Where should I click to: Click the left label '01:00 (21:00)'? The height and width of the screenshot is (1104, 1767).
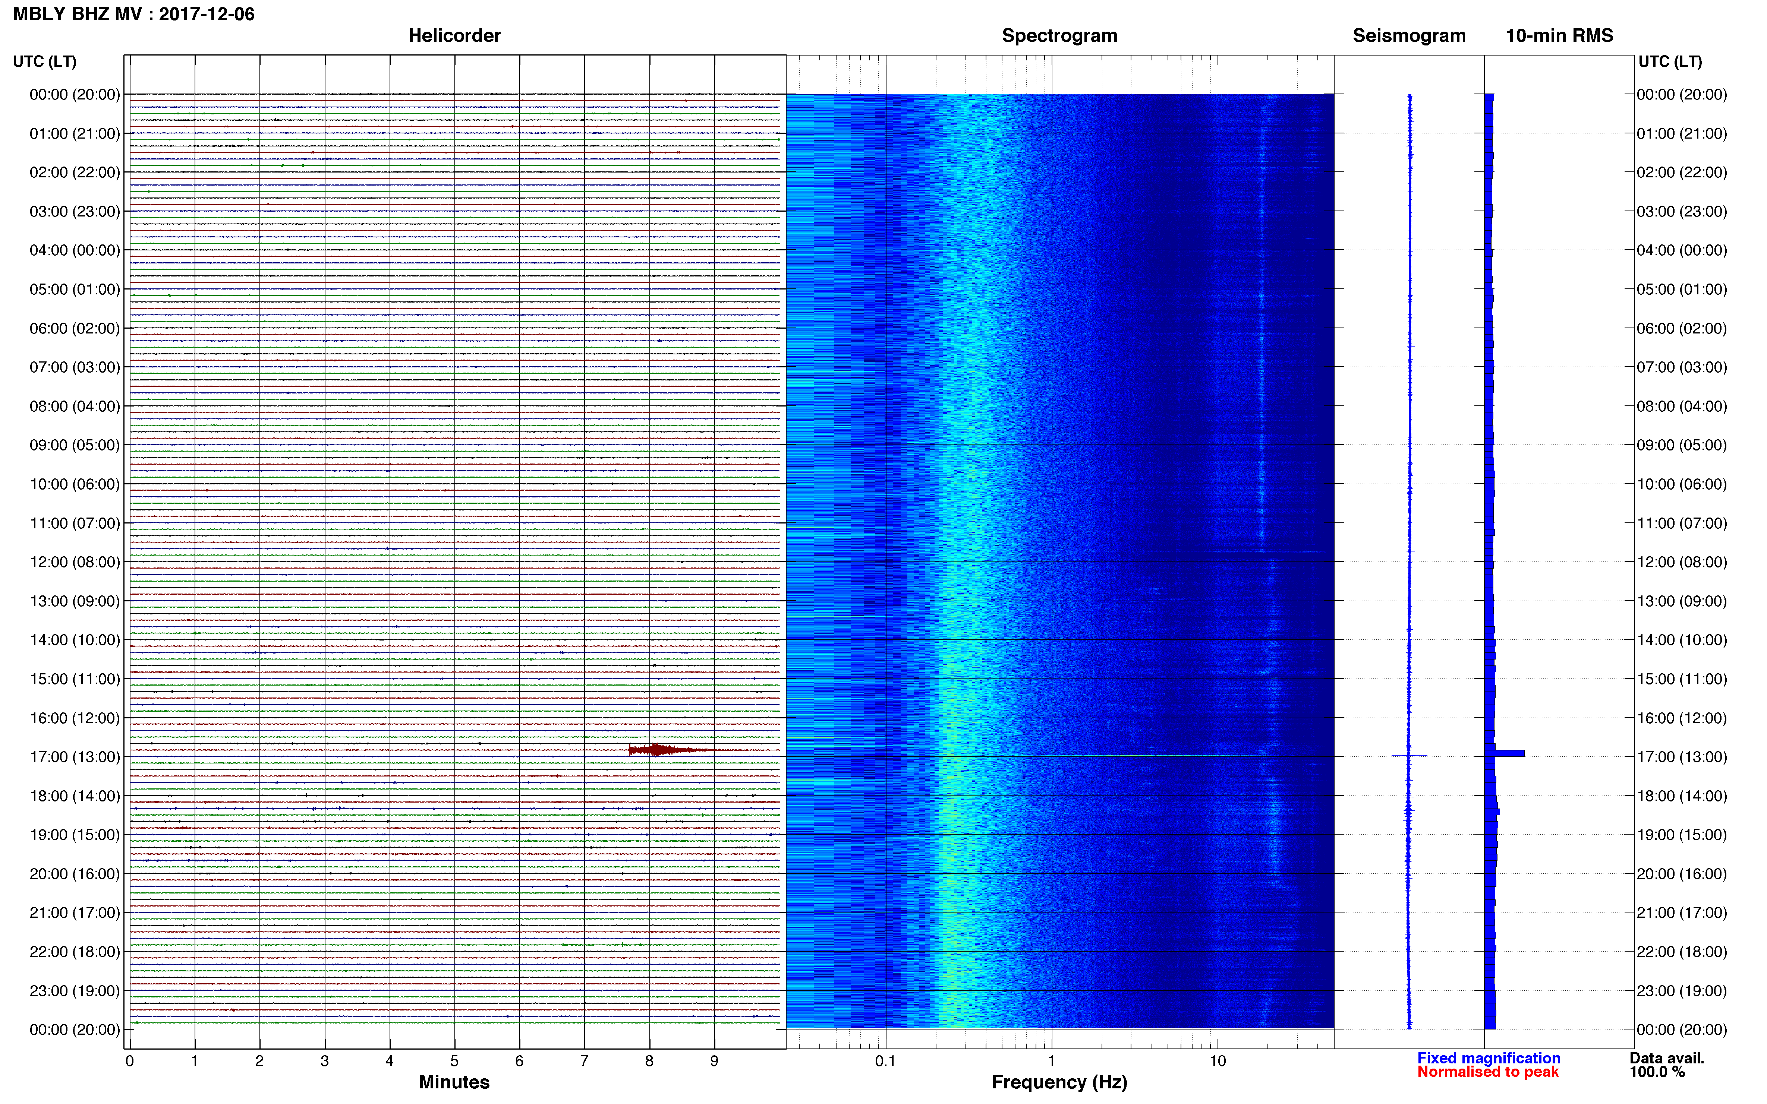click(x=75, y=134)
